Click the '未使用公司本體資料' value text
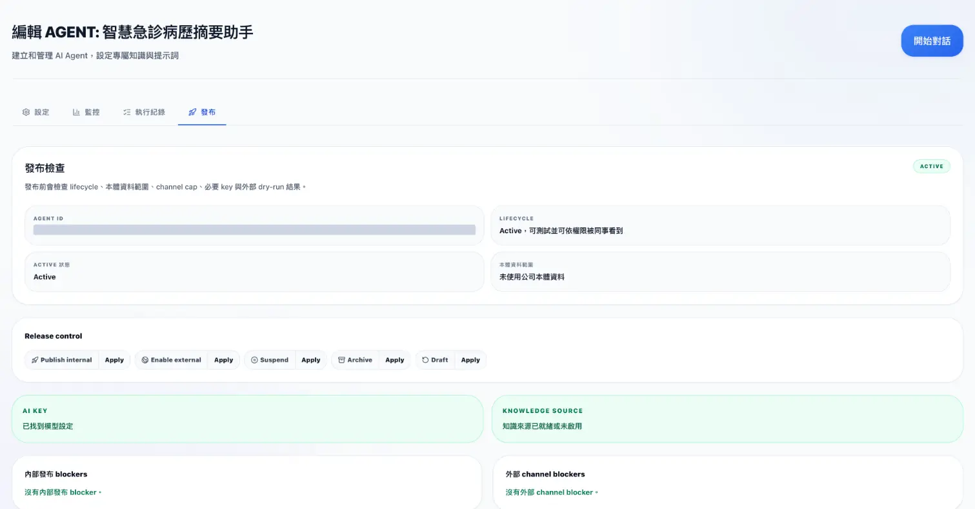 pos(532,277)
